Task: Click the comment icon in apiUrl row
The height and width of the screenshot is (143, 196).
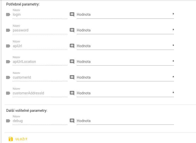Action: 72,46
